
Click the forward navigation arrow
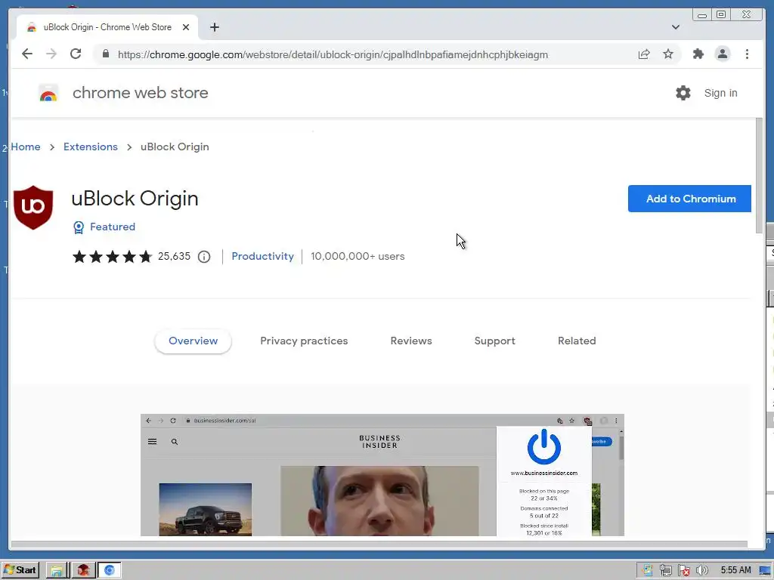51,54
